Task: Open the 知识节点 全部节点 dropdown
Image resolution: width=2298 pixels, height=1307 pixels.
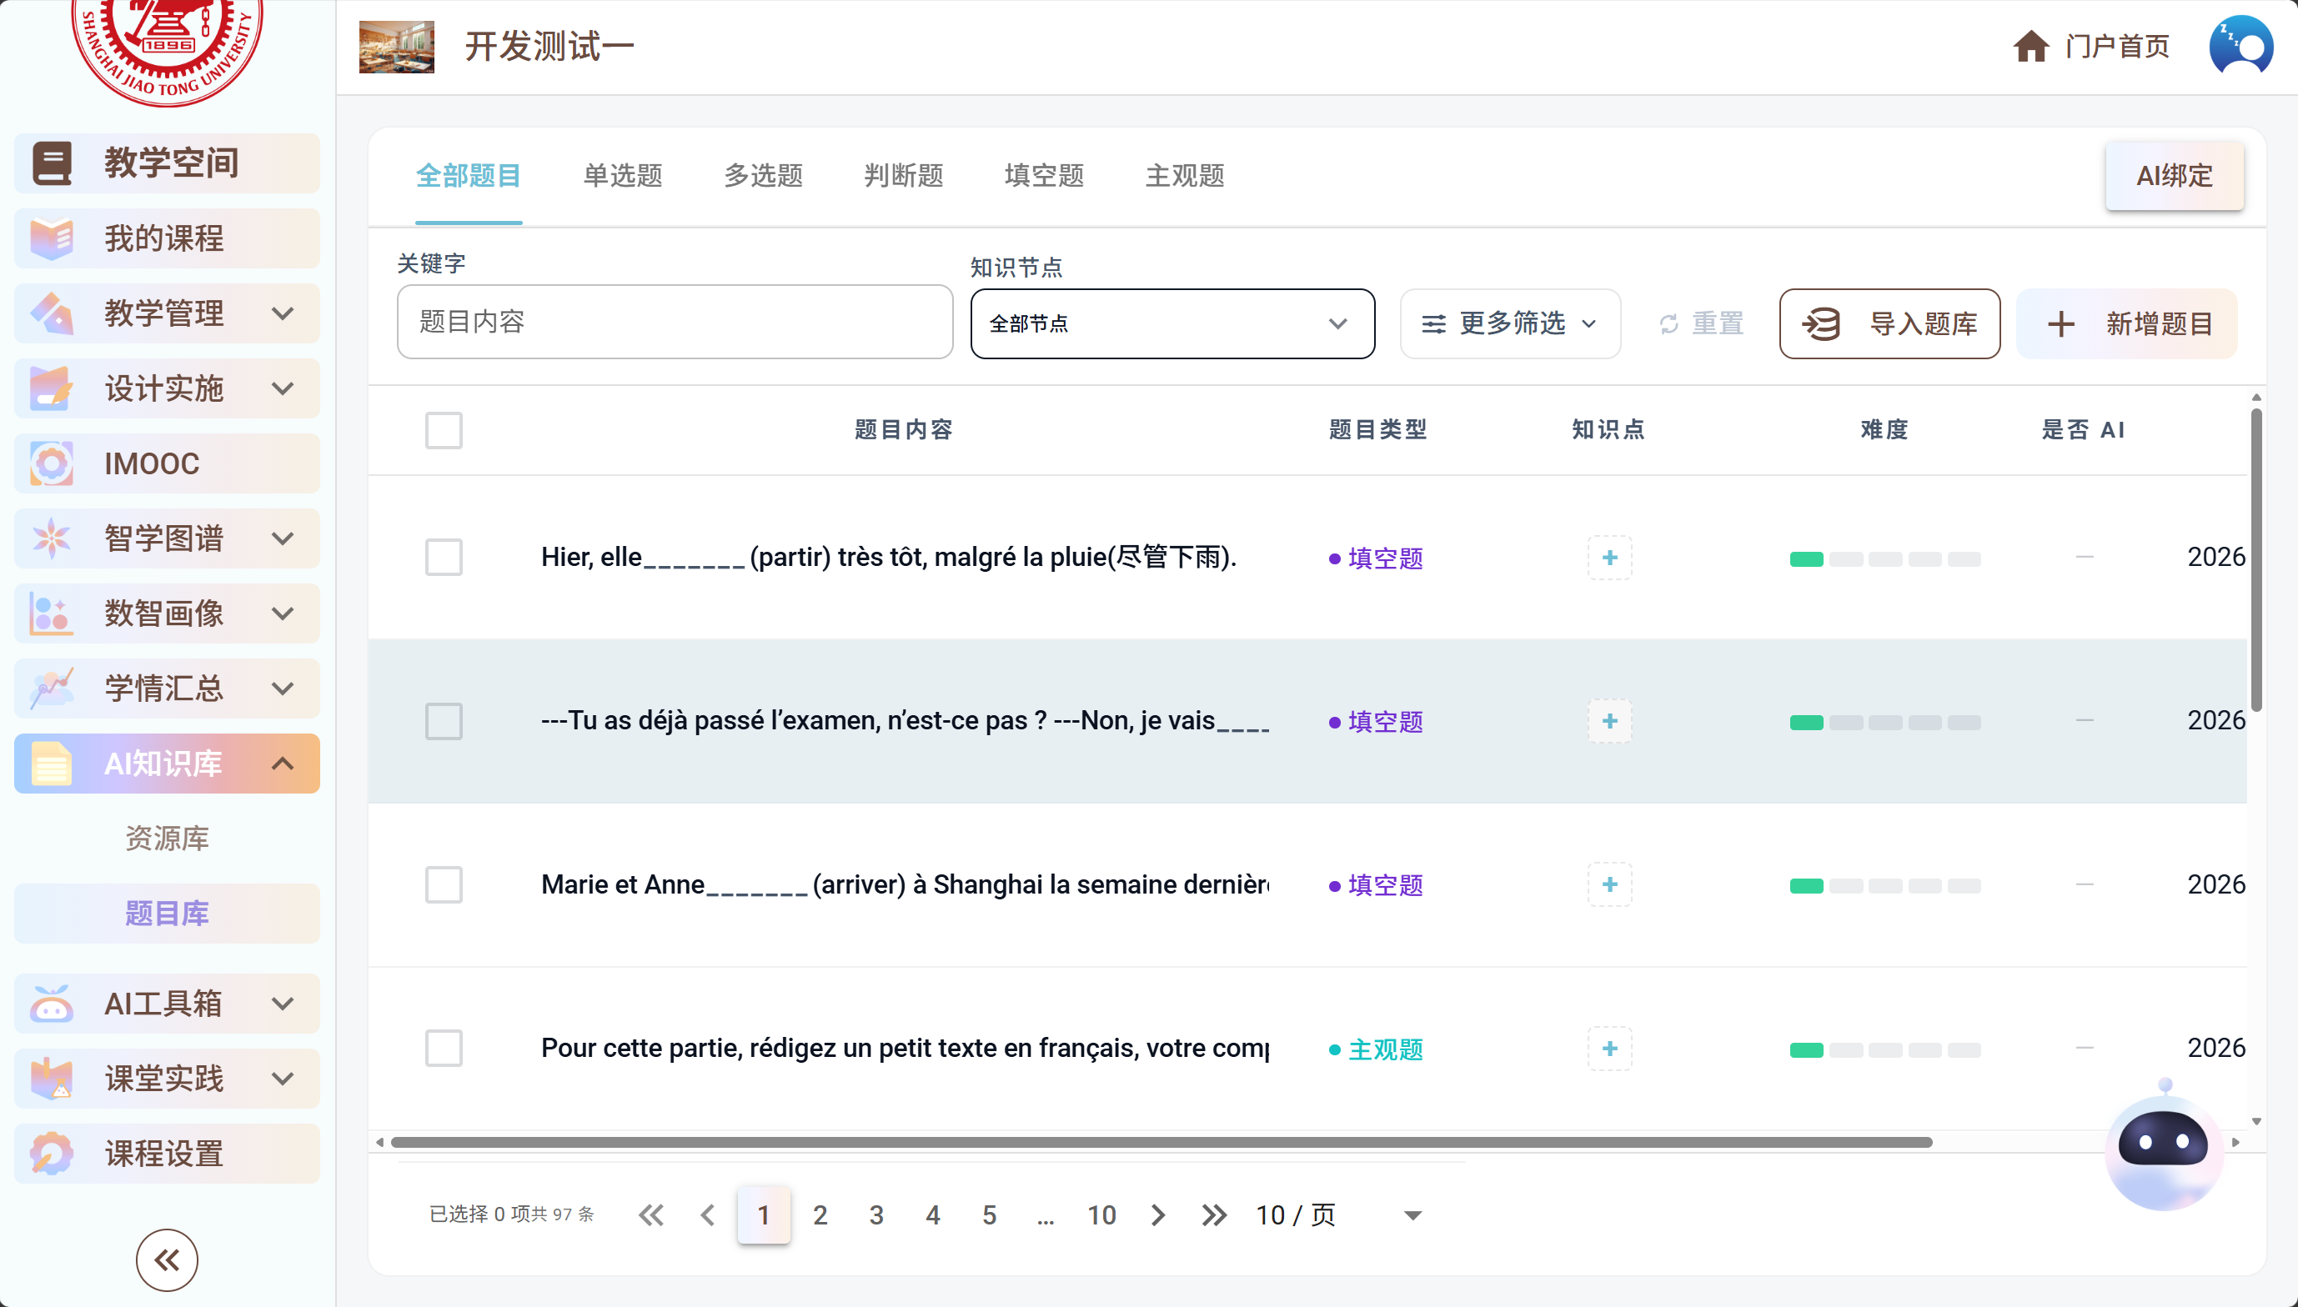Action: [1172, 323]
